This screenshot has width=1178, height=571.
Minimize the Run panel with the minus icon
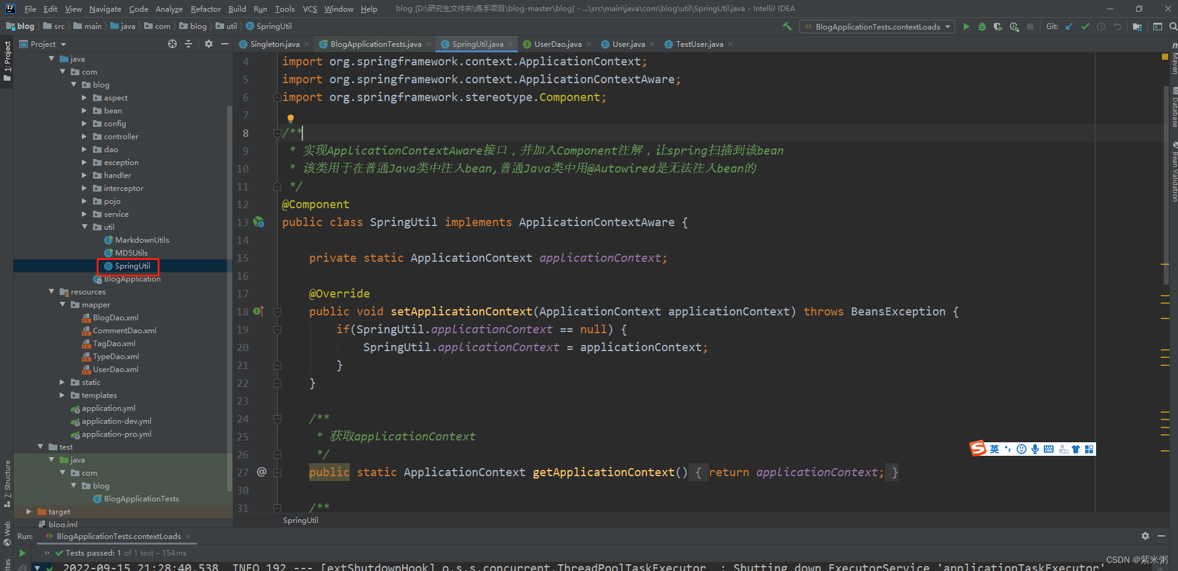coord(1161,536)
